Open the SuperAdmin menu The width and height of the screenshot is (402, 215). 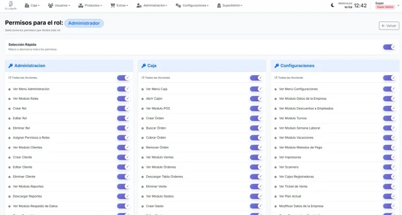point(229,6)
